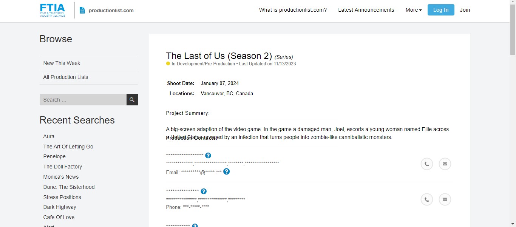The height and width of the screenshot is (227, 516).
Task: Click the Log In button
Action: (441, 10)
